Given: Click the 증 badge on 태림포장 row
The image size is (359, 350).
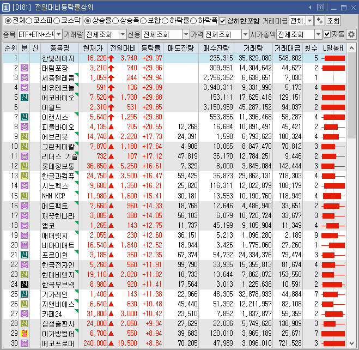Looking at the screenshot, I should point(25,68).
